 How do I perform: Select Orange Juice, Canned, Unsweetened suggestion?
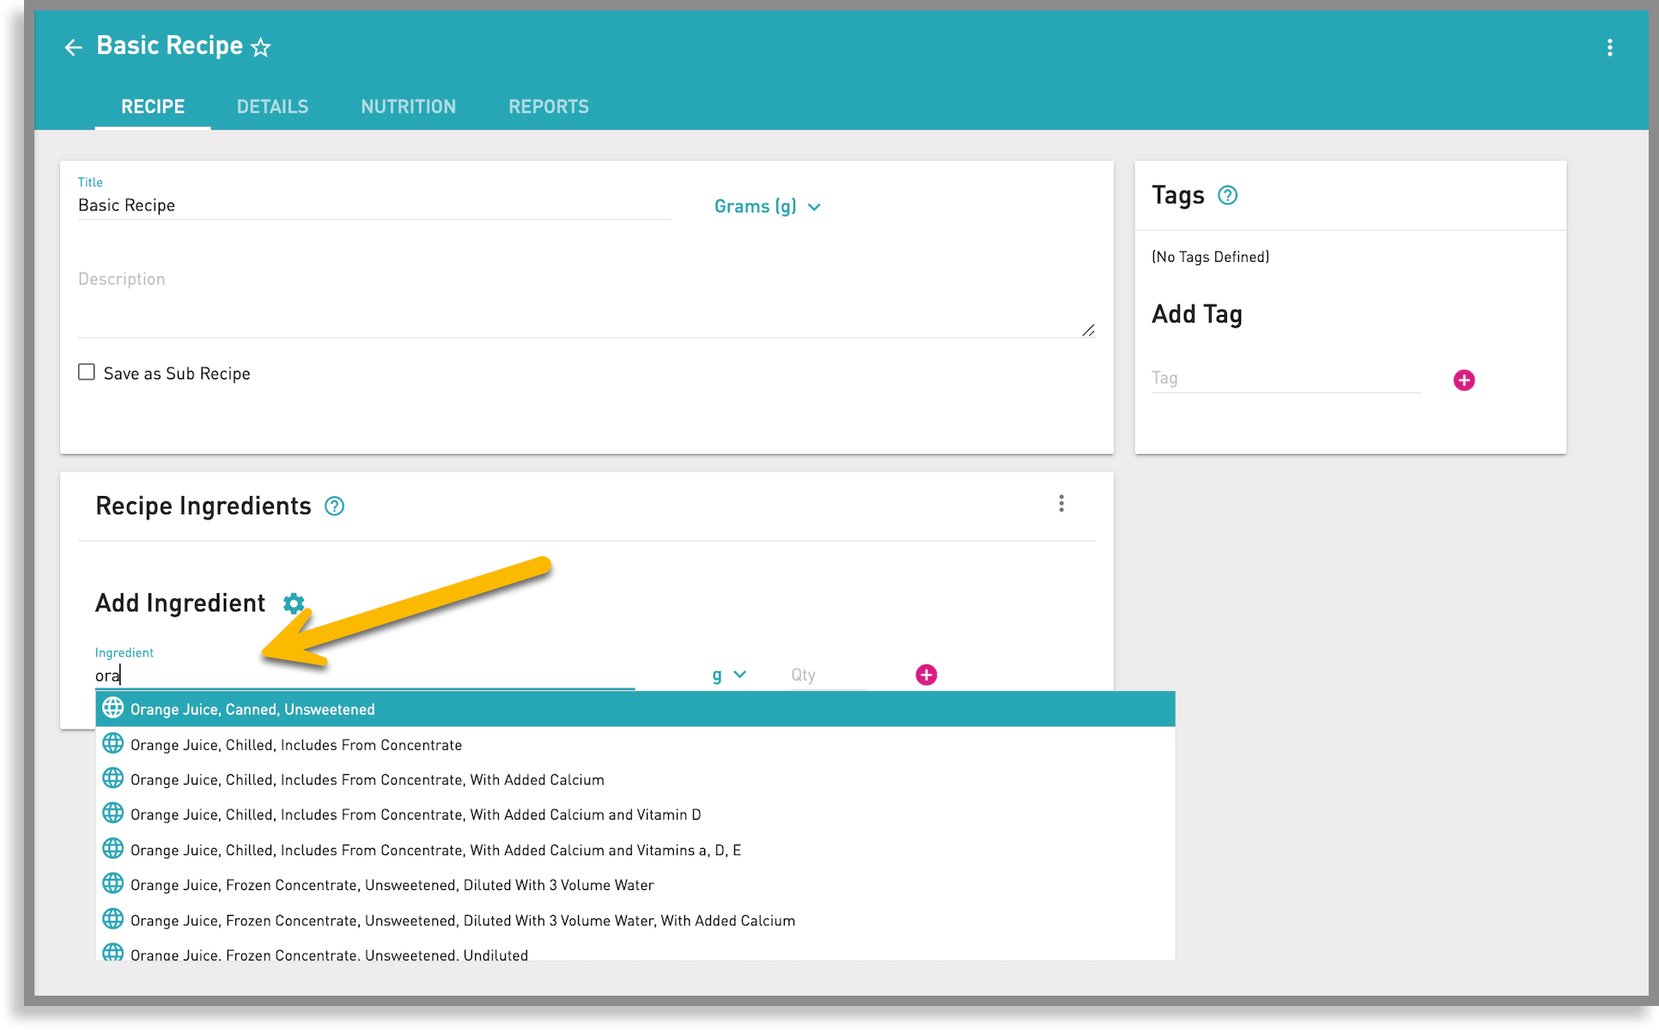click(252, 708)
